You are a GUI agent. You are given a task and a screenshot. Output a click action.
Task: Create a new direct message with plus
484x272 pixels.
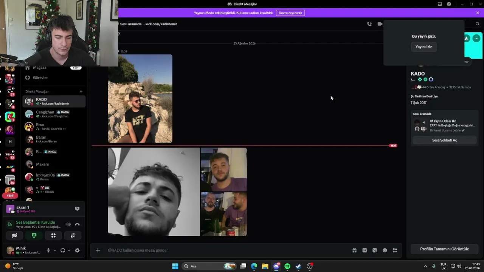point(81,91)
